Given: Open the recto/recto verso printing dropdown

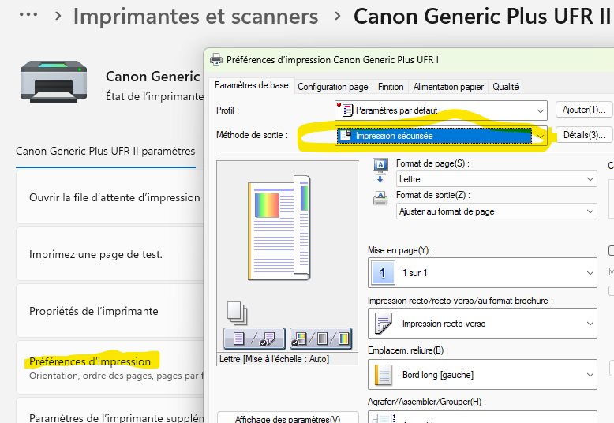Looking at the screenshot, I should 482,323.
